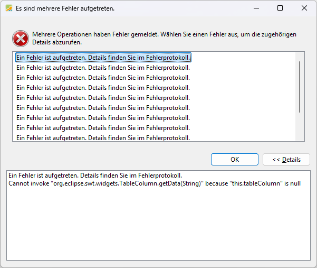317x268 pixels.
Task: Select the third error entry in the list
Action: [103, 78]
